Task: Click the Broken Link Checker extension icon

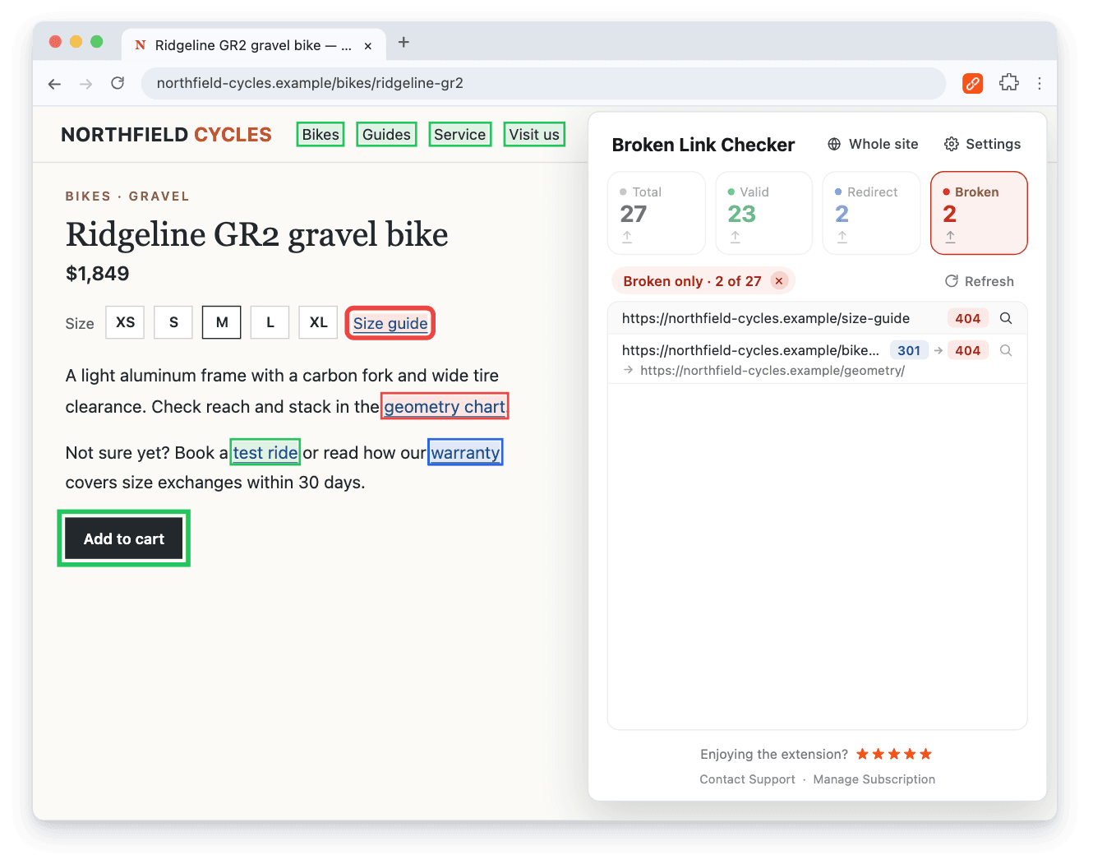Action: [x=972, y=83]
